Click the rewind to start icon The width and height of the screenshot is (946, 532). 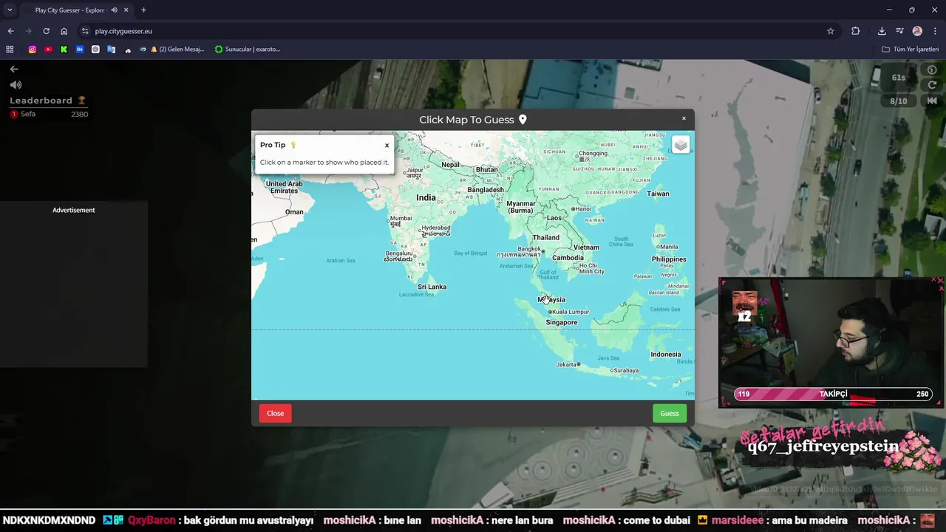(x=932, y=100)
